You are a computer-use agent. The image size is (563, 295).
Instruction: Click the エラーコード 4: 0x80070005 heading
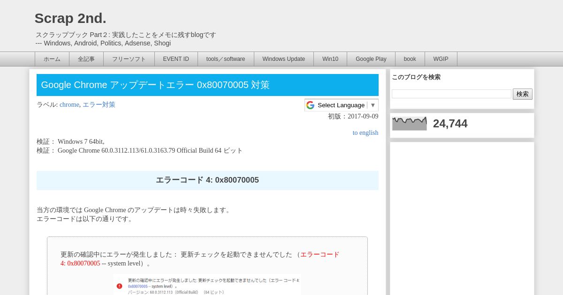(x=207, y=180)
